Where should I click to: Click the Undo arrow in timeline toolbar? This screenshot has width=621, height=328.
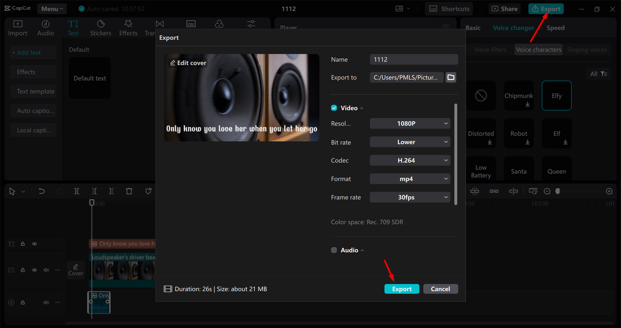point(42,191)
